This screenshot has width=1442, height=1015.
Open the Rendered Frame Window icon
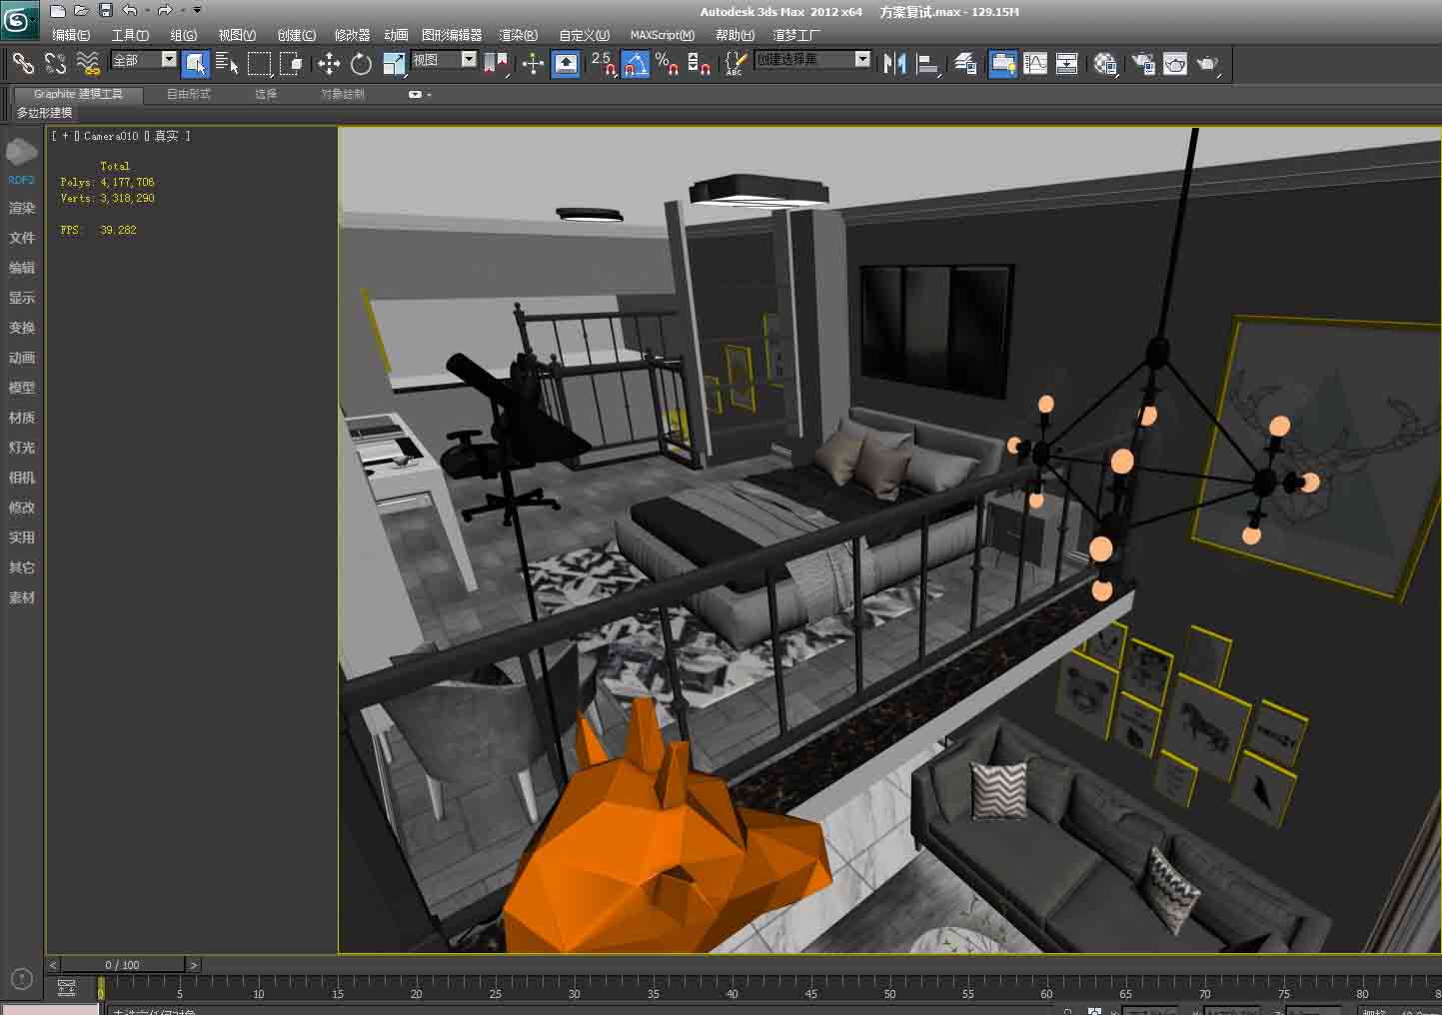pyautogui.click(x=1175, y=64)
